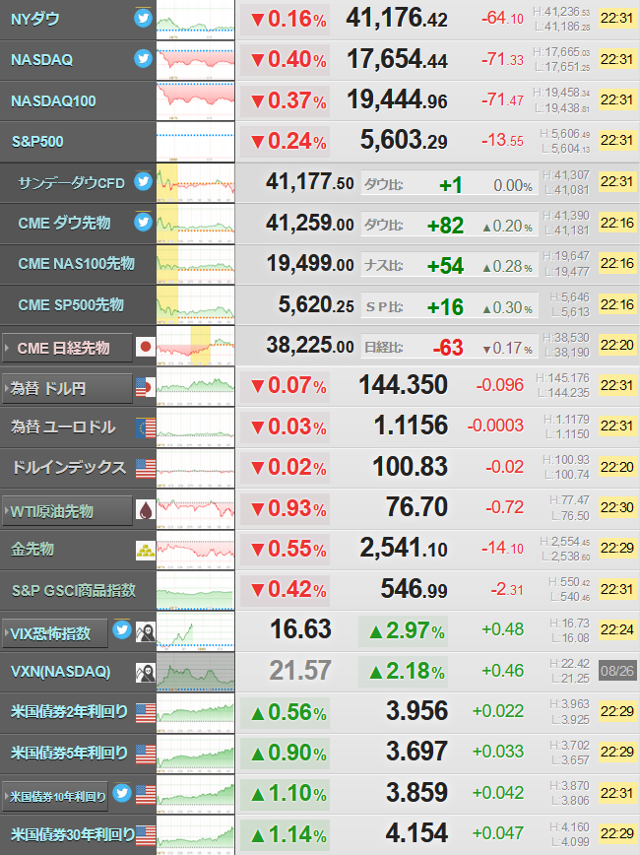Click Twitter icon beside NASDAQ row

(x=143, y=58)
